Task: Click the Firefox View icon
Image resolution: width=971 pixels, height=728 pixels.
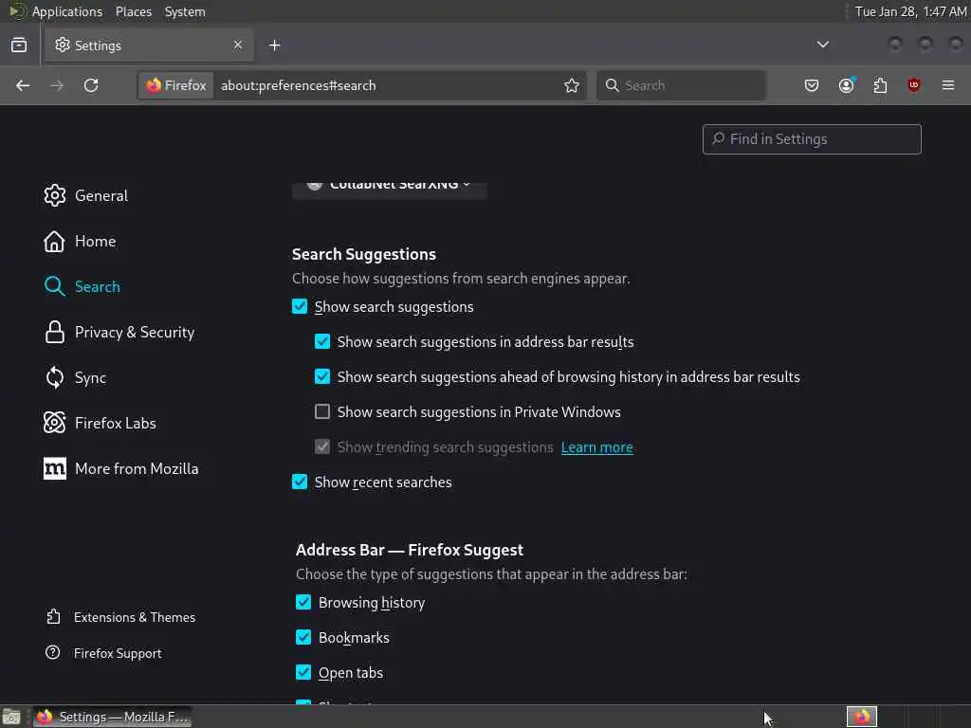Action: (19, 45)
